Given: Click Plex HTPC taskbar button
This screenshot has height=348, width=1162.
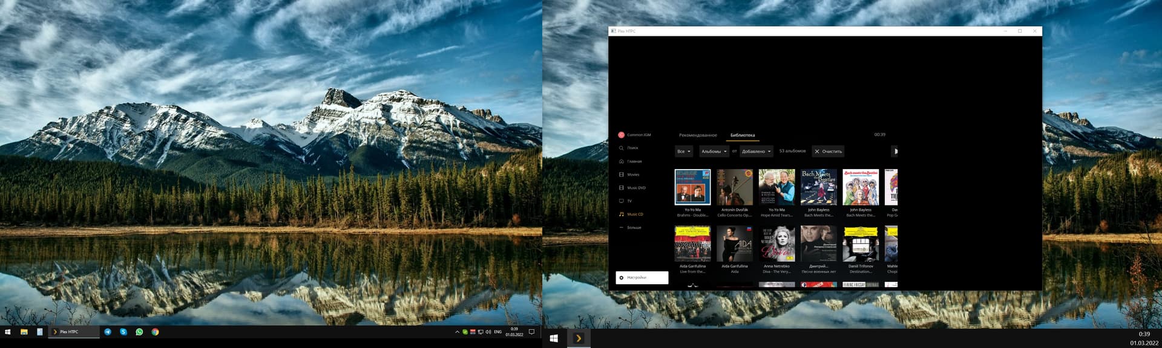Looking at the screenshot, I should coord(74,332).
